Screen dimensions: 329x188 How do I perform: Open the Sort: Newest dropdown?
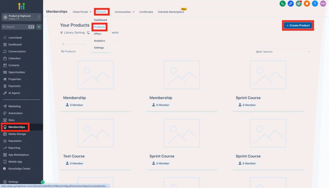(283, 52)
